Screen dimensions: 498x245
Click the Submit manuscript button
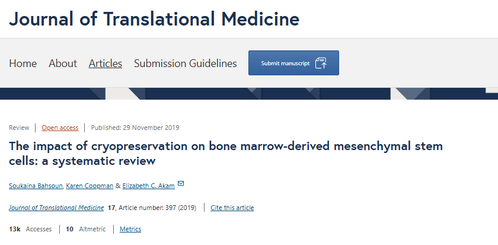pos(293,63)
